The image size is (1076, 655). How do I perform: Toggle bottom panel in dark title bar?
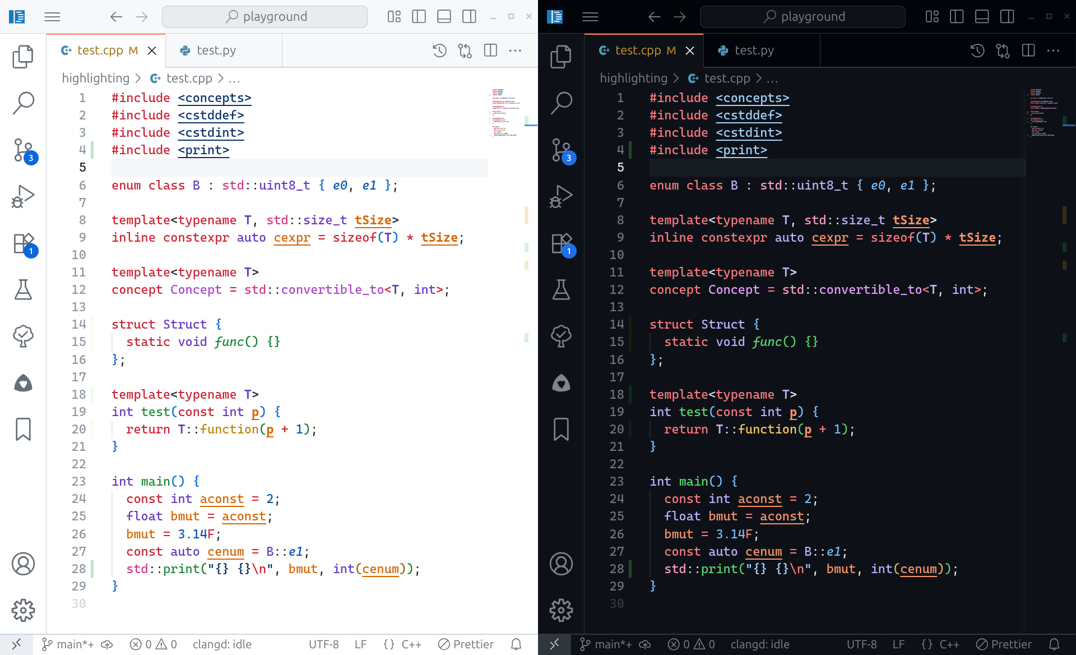coord(982,17)
